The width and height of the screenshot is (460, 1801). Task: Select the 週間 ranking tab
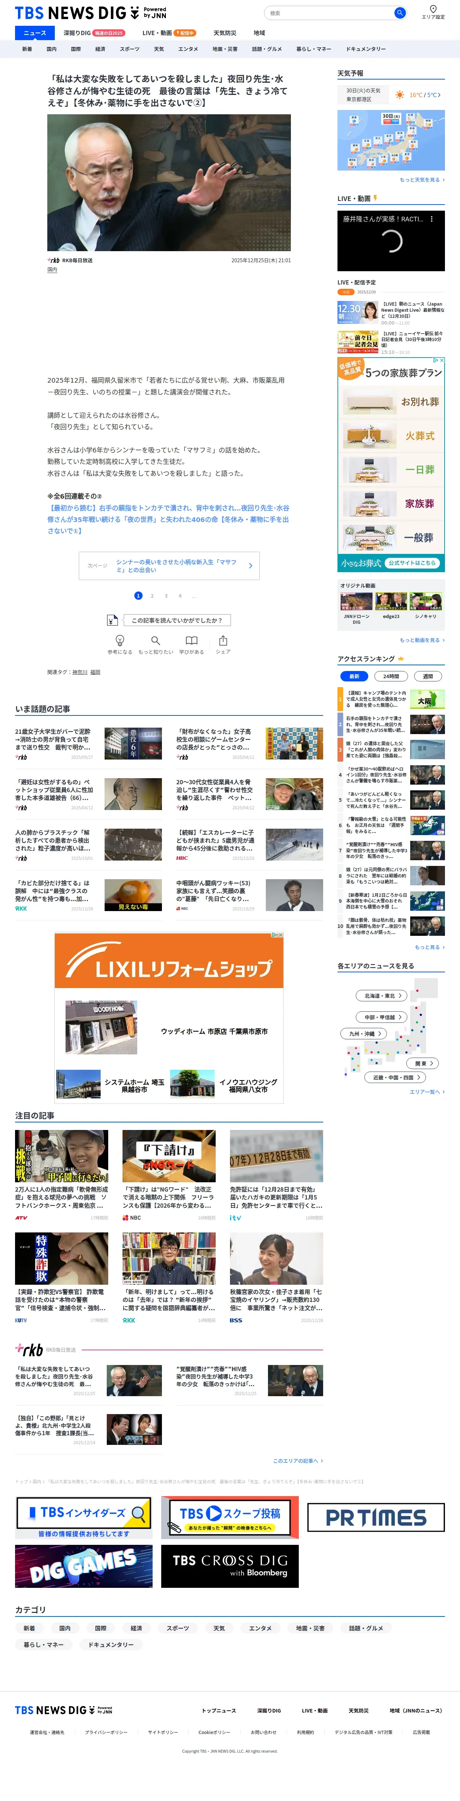pos(428,676)
